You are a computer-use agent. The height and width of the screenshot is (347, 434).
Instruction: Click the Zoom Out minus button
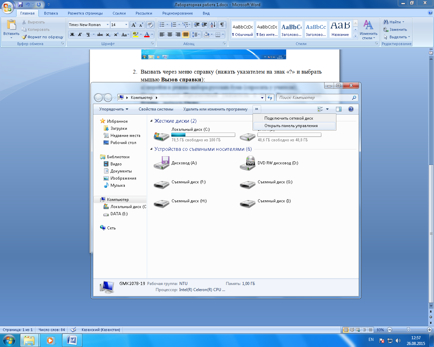(x=390, y=330)
